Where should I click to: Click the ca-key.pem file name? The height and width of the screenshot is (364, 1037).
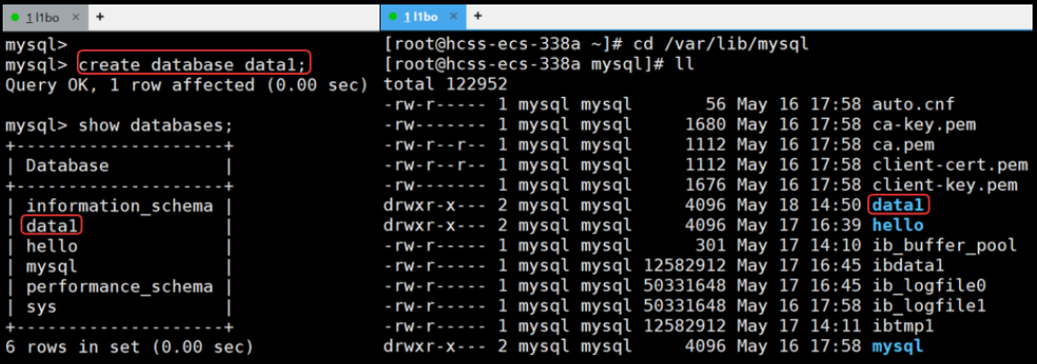pyautogui.click(x=924, y=125)
